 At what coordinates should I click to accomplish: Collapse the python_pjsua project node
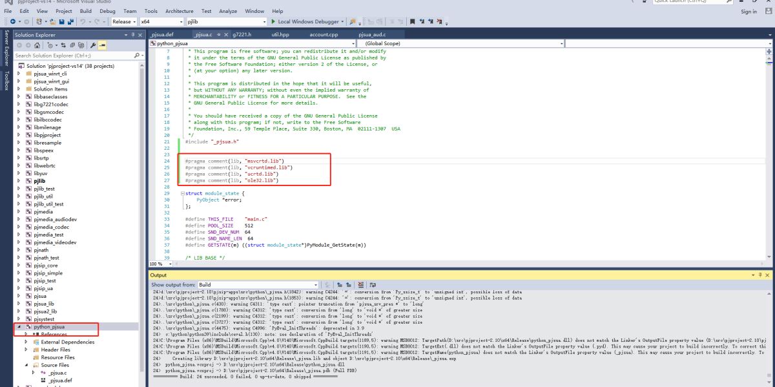(18, 327)
